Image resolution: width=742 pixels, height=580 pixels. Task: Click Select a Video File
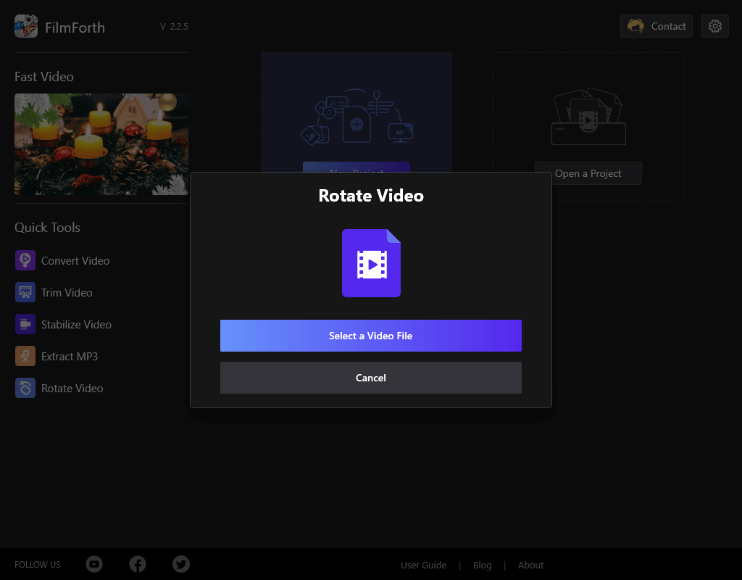click(x=371, y=336)
